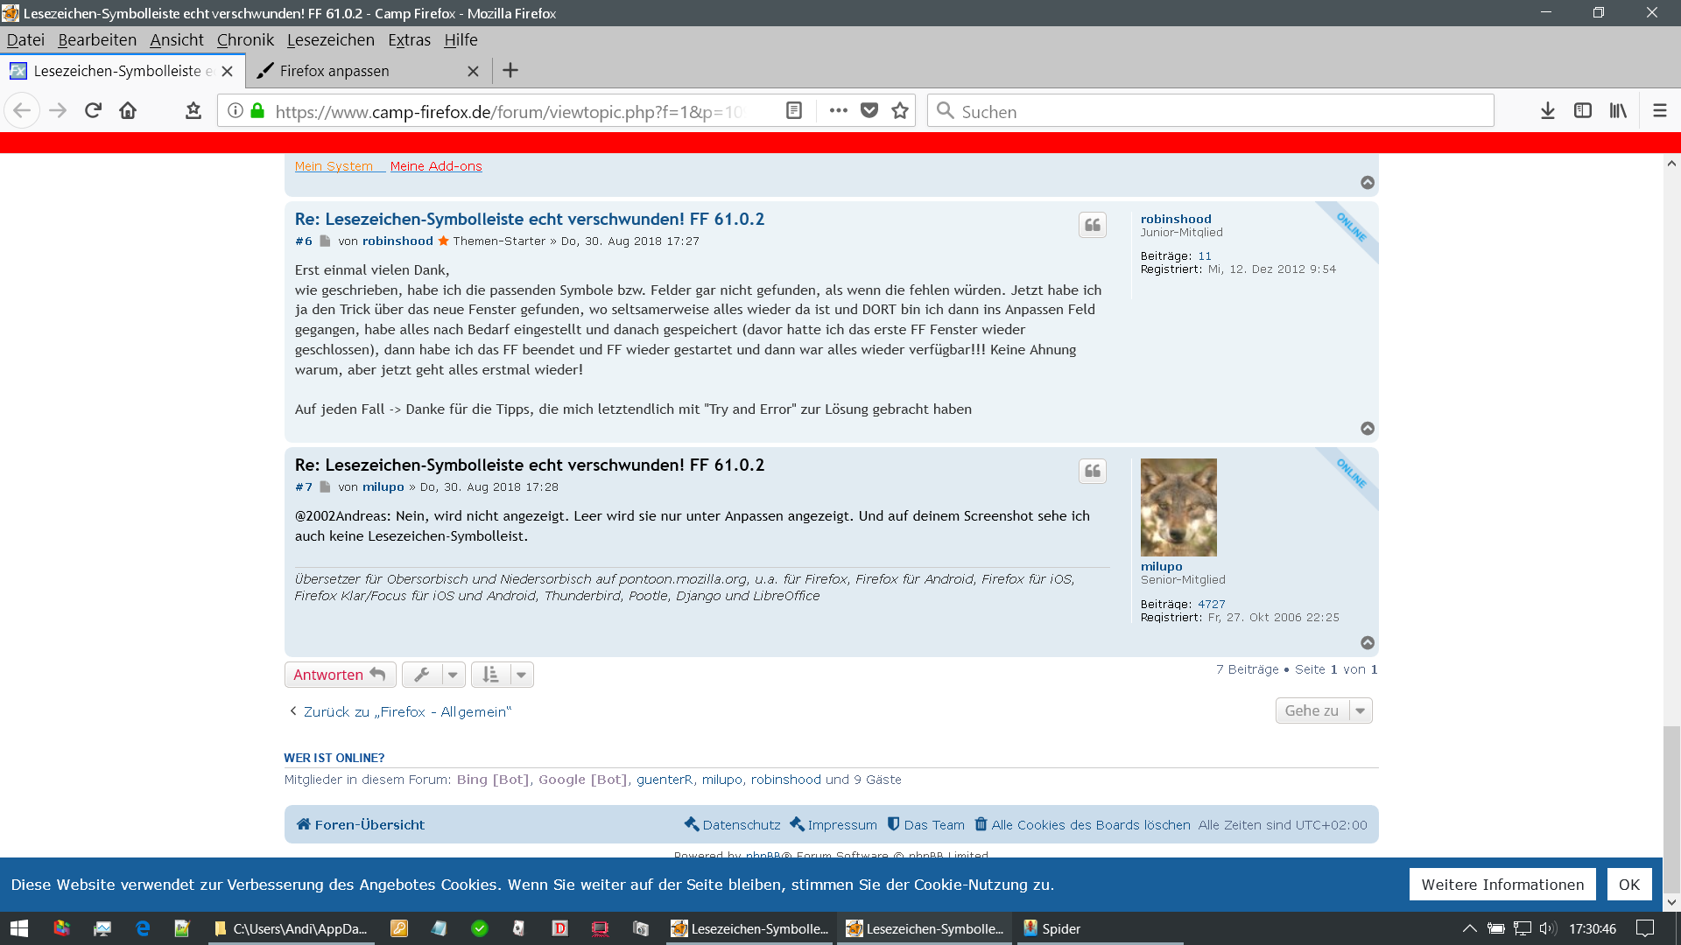Show the downloads panel
Screen dimensions: 1681x945
(x=1547, y=111)
